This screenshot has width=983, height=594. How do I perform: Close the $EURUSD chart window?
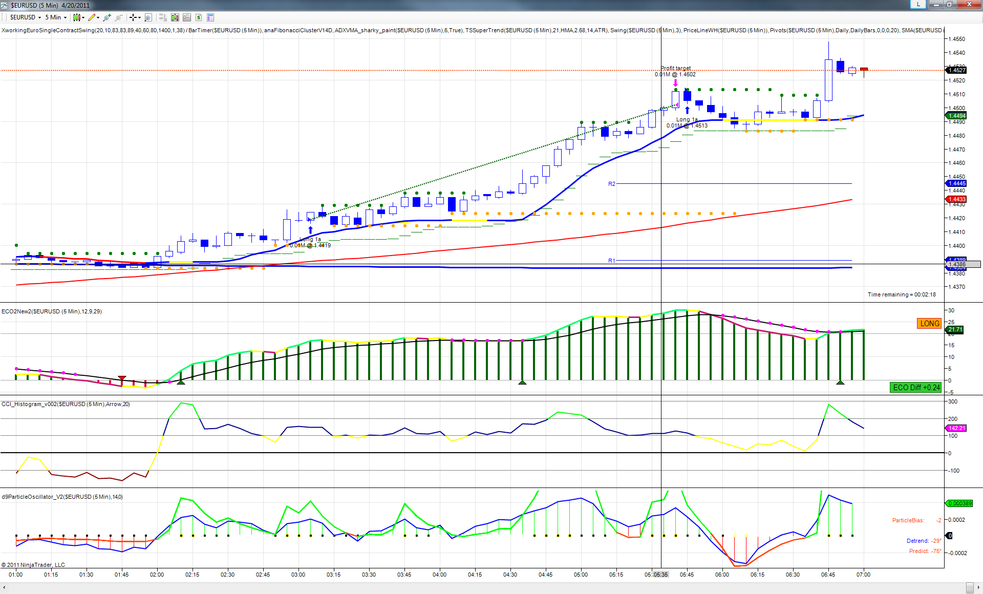pos(968,5)
